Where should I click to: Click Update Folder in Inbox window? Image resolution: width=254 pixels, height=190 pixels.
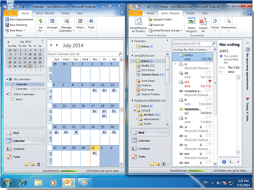[160, 19]
